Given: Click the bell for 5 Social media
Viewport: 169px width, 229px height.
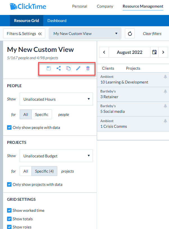Looking at the screenshot, I should pos(165,106).
